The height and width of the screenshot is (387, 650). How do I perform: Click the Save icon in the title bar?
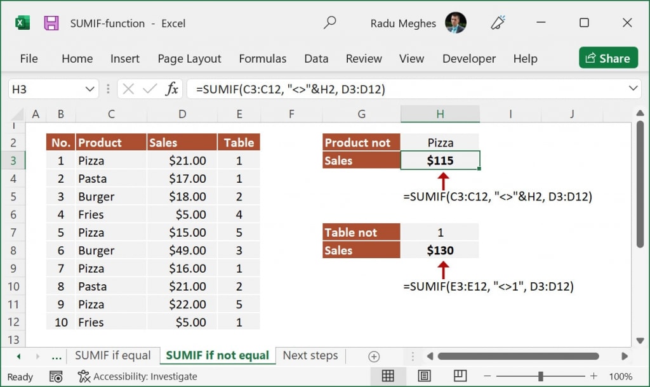click(x=50, y=23)
